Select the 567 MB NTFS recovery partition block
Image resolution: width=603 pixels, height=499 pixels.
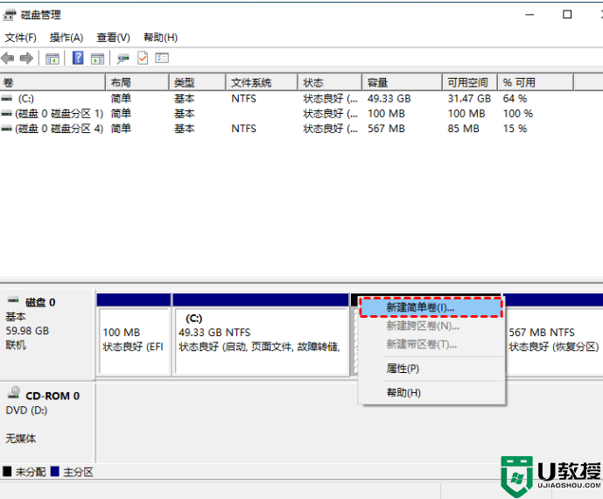point(554,334)
